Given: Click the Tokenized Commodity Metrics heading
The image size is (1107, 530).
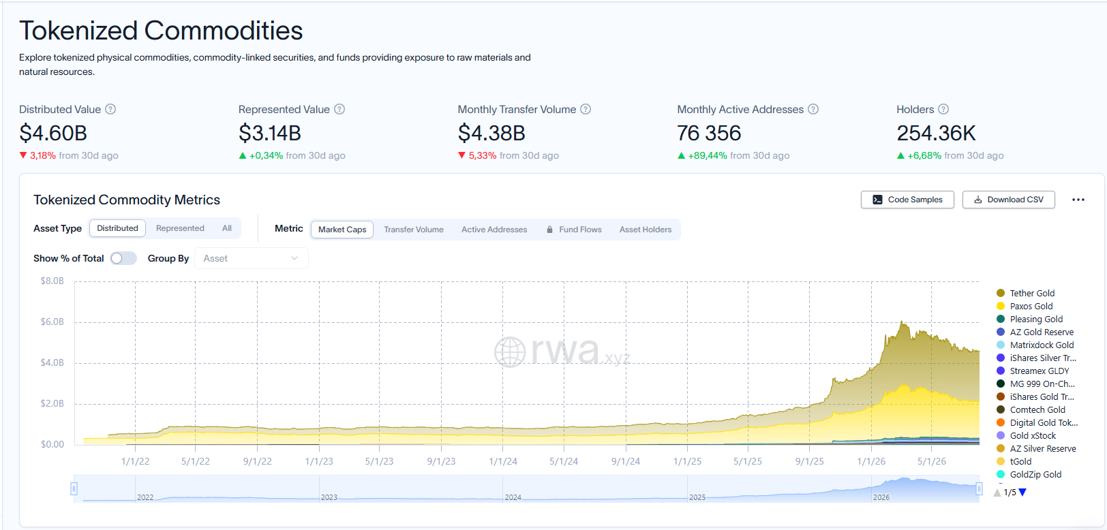Looking at the screenshot, I should [x=127, y=200].
